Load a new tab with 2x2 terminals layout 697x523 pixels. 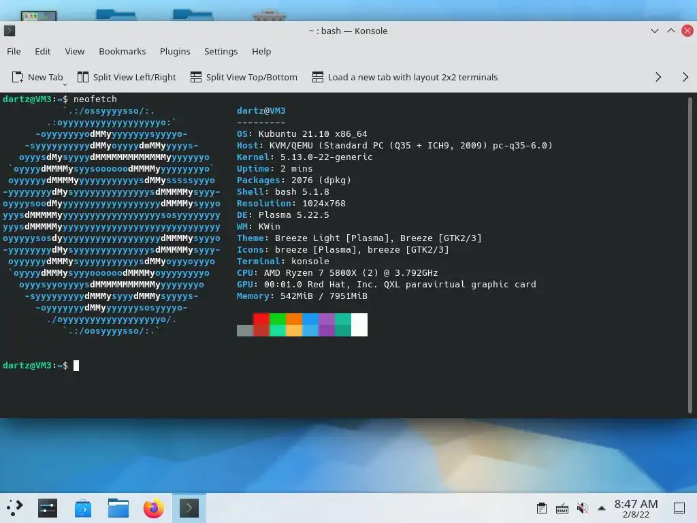click(404, 77)
